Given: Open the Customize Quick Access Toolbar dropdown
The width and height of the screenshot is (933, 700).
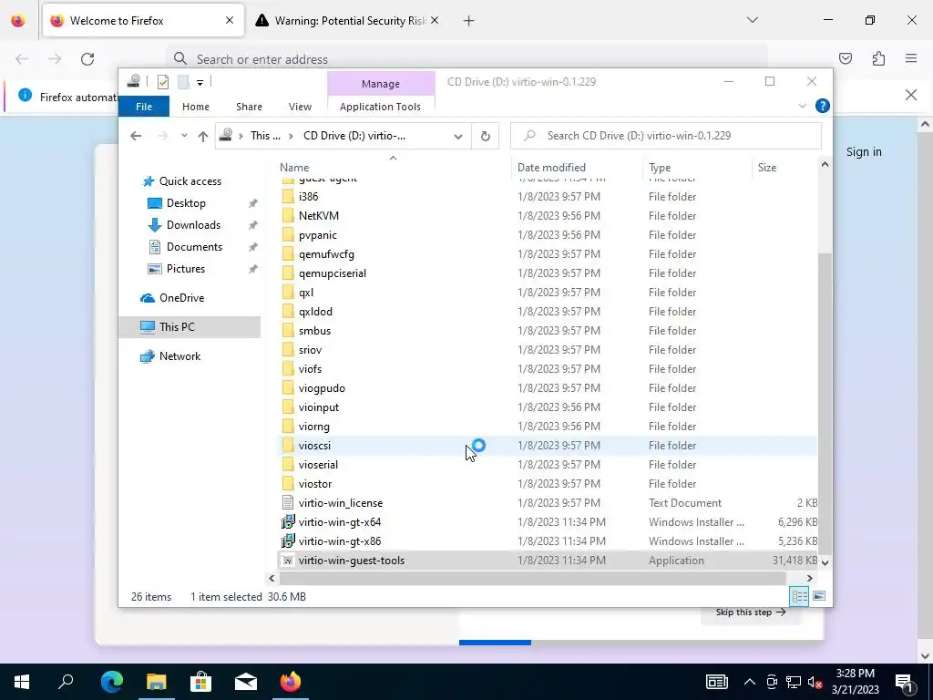Looking at the screenshot, I should pos(200,83).
